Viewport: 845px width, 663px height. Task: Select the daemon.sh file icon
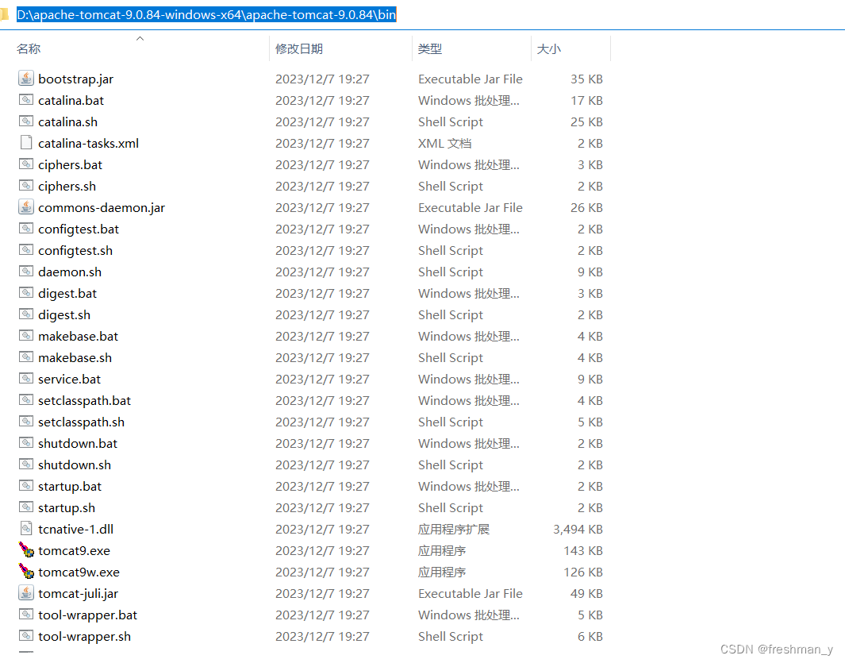point(26,272)
